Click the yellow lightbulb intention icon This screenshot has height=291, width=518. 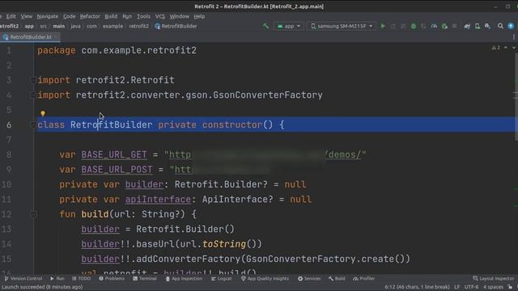pyautogui.click(x=43, y=114)
